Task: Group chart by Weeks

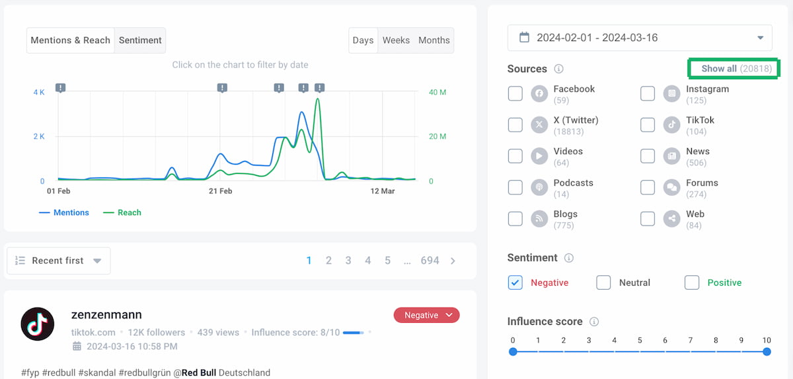Action: click(396, 40)
